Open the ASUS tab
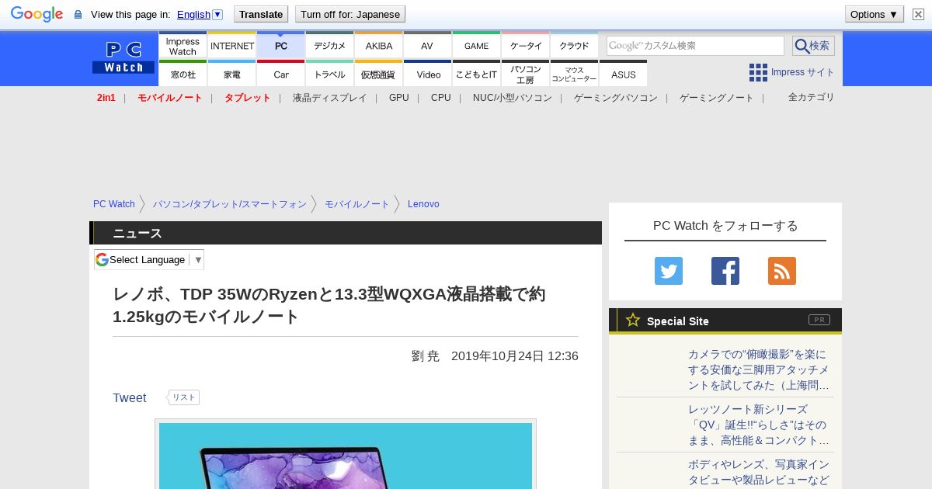Screen dimensions: 932x489 click(x=623, y=74)
